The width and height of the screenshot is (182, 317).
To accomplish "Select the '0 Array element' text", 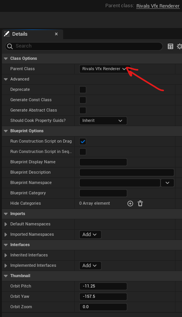I will click(95, 204).
